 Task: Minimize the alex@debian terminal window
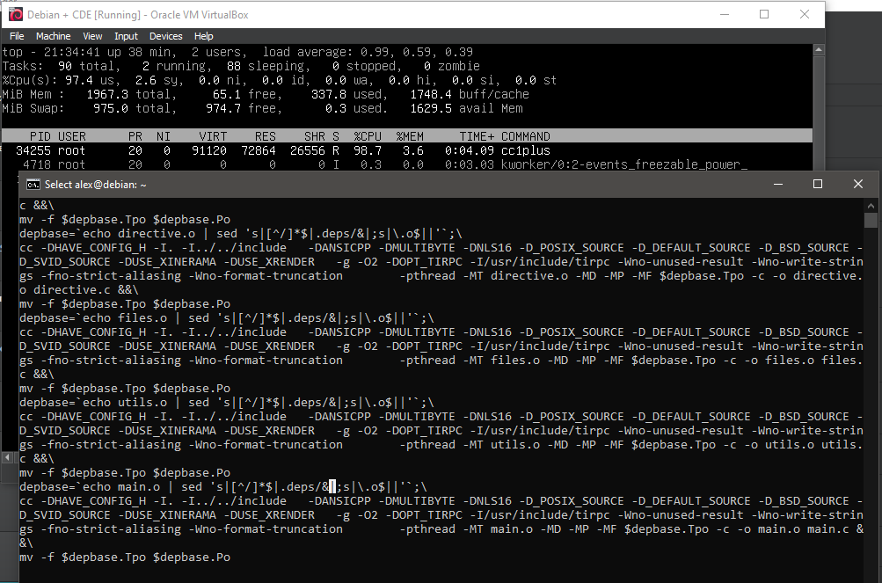776,184
